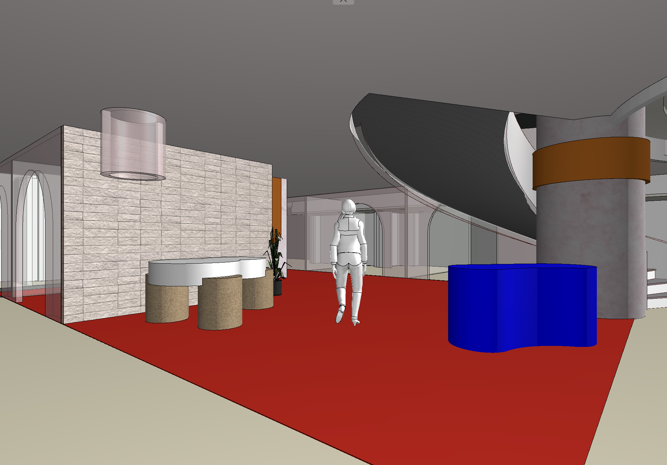Click the transparent cylindrical pendant light
The width and height of the screenshot is (667, 465).
pyautogui.click(x=133, y=144)
